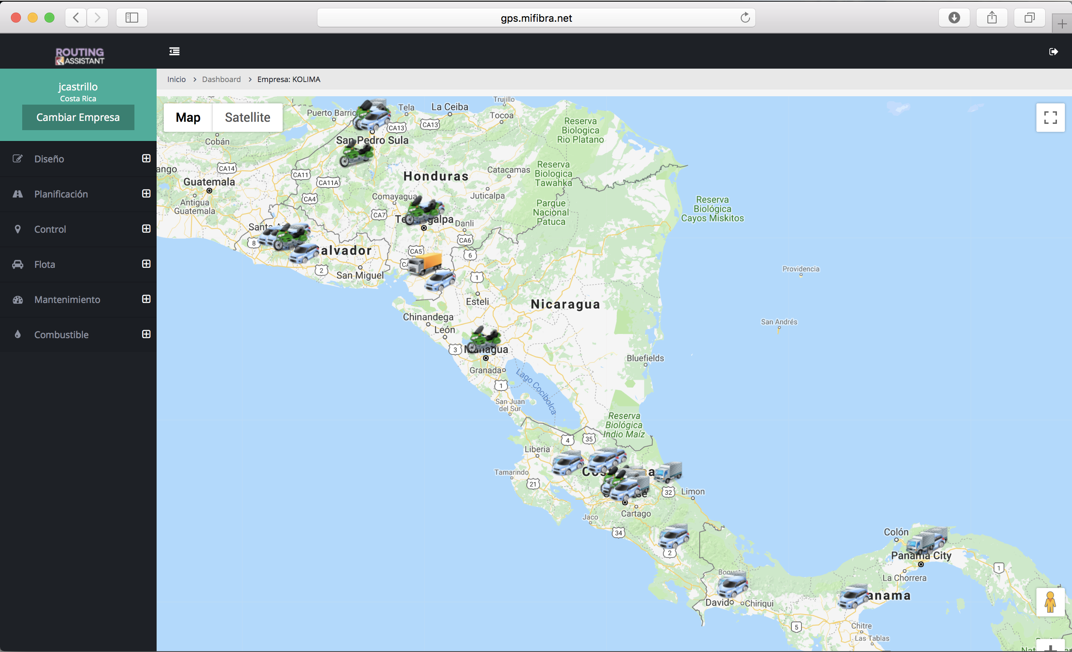Screen dimensions: 1072x652
Task: Click the logout icon in top bar
Action: coord(1053,52)
